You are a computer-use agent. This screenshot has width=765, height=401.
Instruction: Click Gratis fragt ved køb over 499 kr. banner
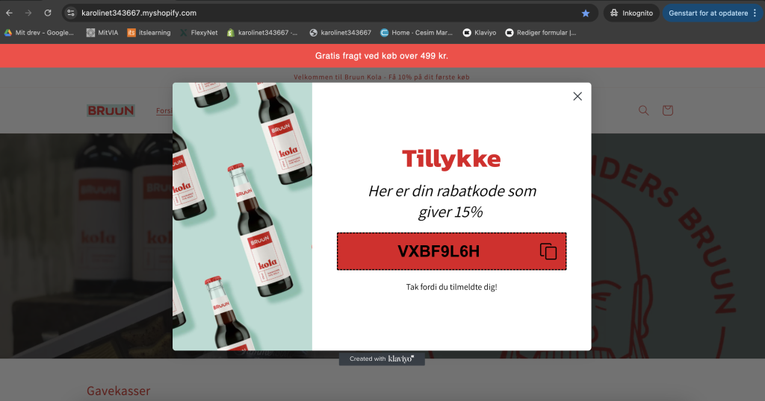click(382, 56)
